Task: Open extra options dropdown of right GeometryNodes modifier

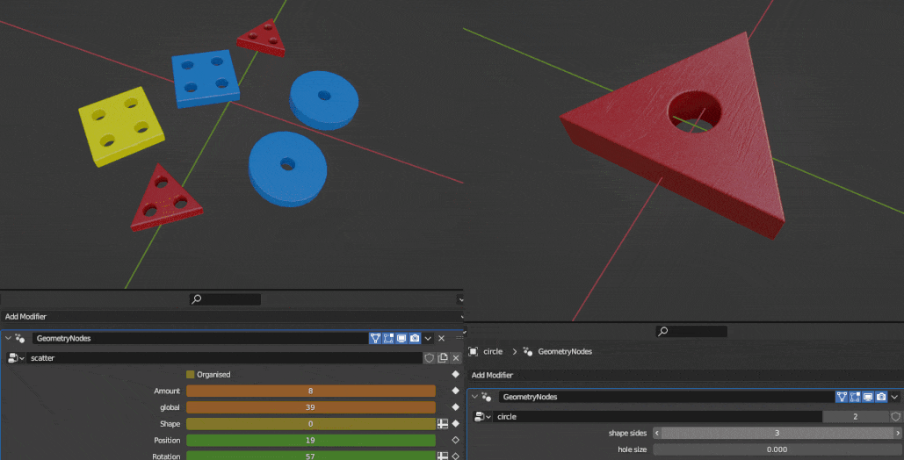Action: [x=894, y=397]
